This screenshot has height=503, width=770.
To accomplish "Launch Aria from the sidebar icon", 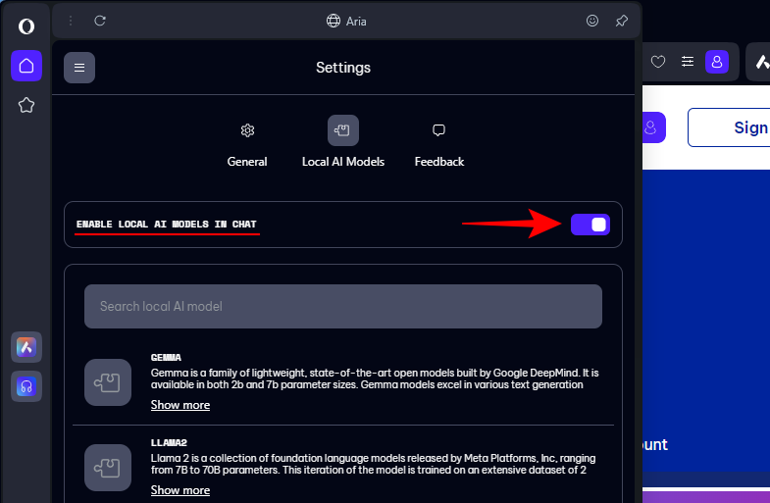I will pyautogui.click(x=26, y=347).
